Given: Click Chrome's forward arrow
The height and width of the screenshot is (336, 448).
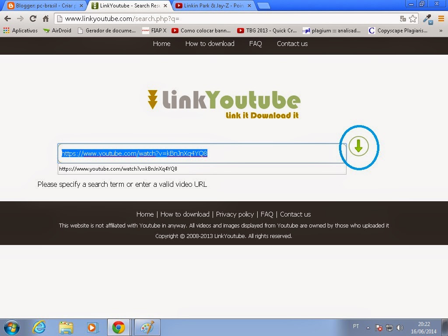Looking at the screenshot, I should [20, 18].
